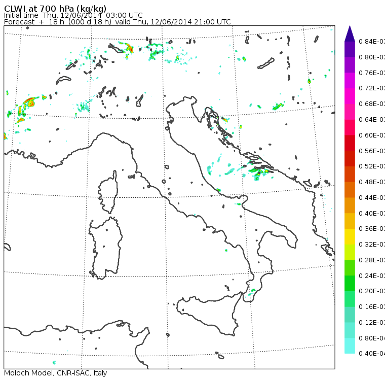Click the legend label 0.40E-04

point(372,354)
